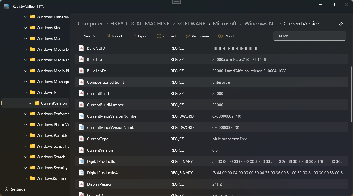
Task: Click the About info icon
Action: click(221, 36)
